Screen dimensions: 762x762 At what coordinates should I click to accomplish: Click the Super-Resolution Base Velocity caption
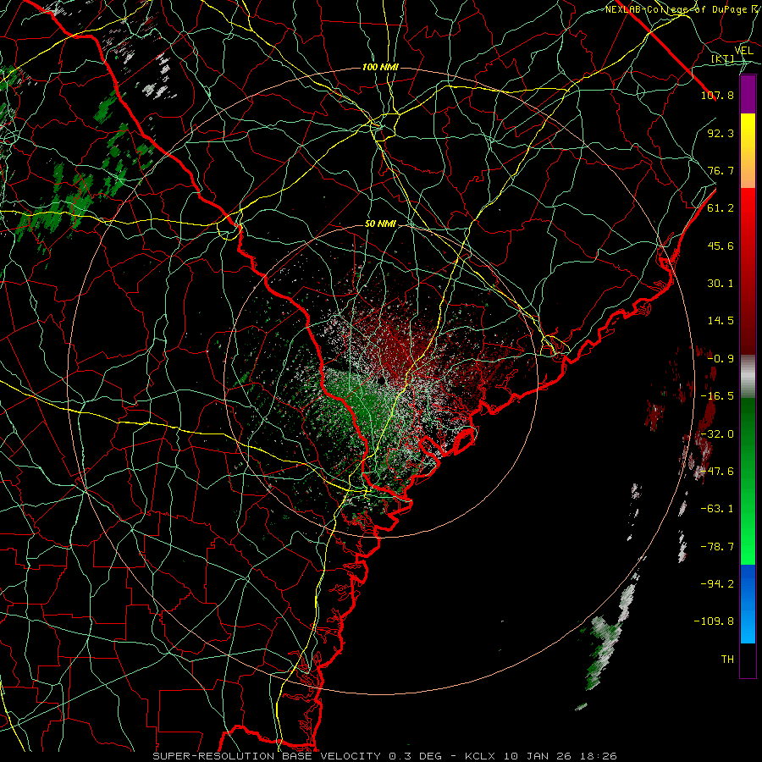pyautogui.click(x=385, y=756)
